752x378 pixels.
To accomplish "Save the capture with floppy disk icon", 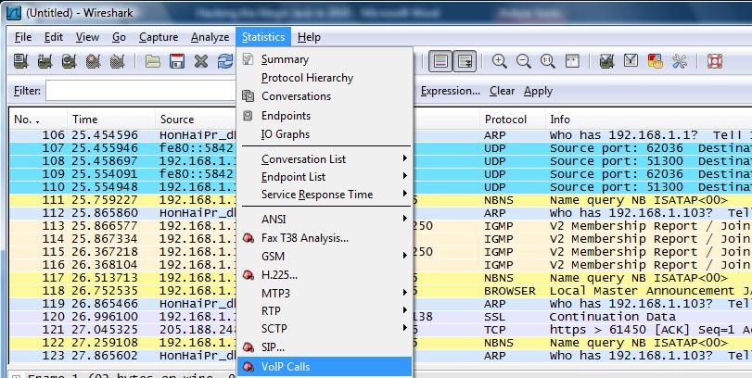I will 177,61.
